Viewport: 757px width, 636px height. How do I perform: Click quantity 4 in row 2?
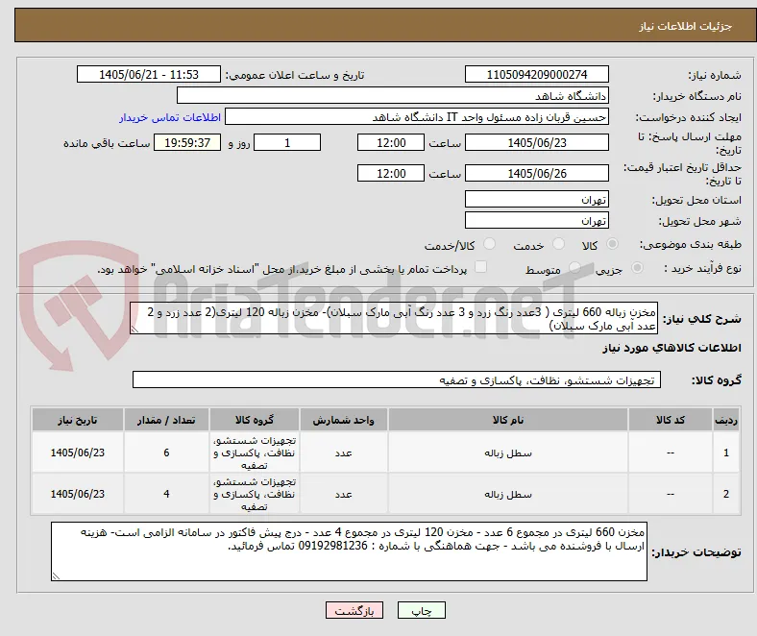pos(166,494)
